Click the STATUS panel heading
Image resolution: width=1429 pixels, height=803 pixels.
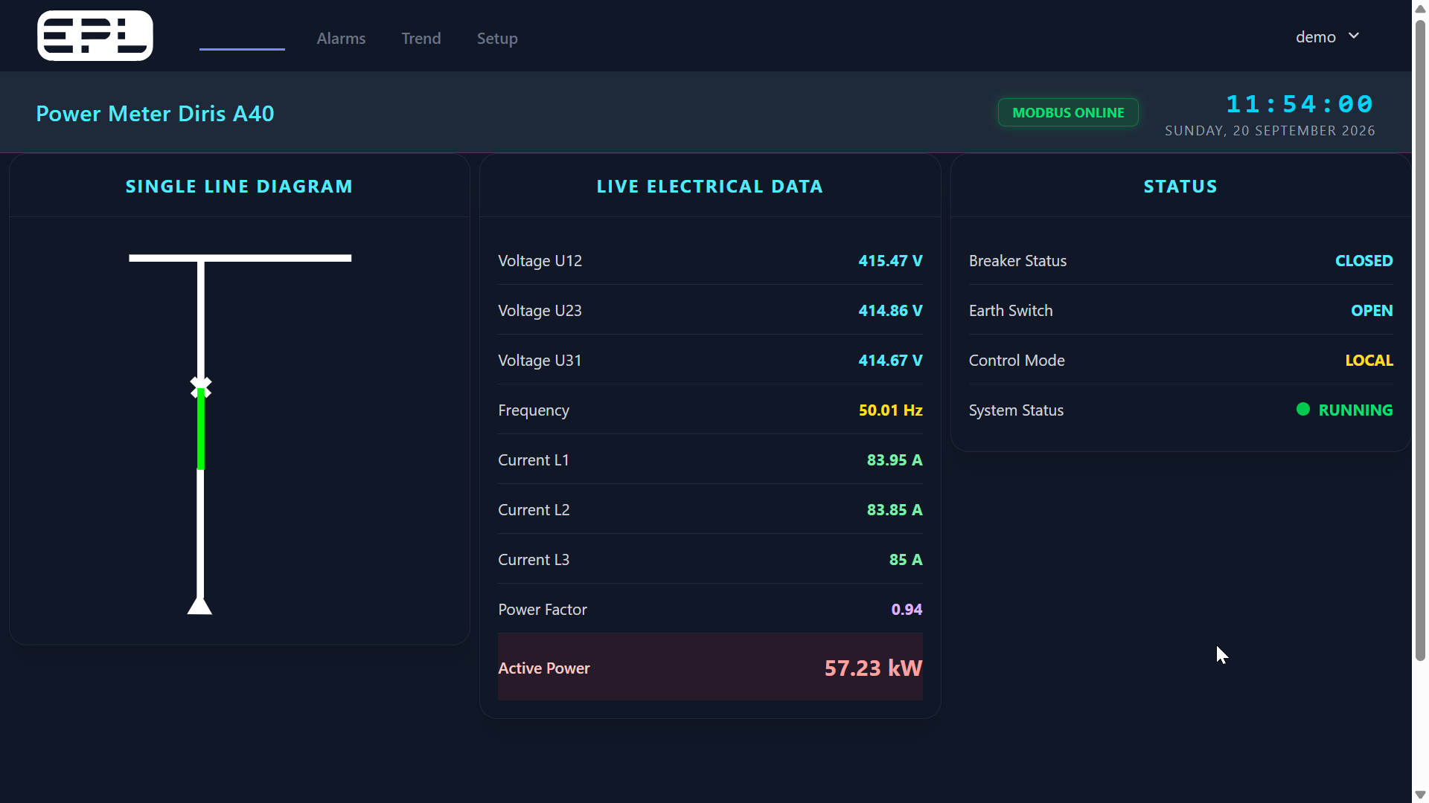pos(1180,187)
